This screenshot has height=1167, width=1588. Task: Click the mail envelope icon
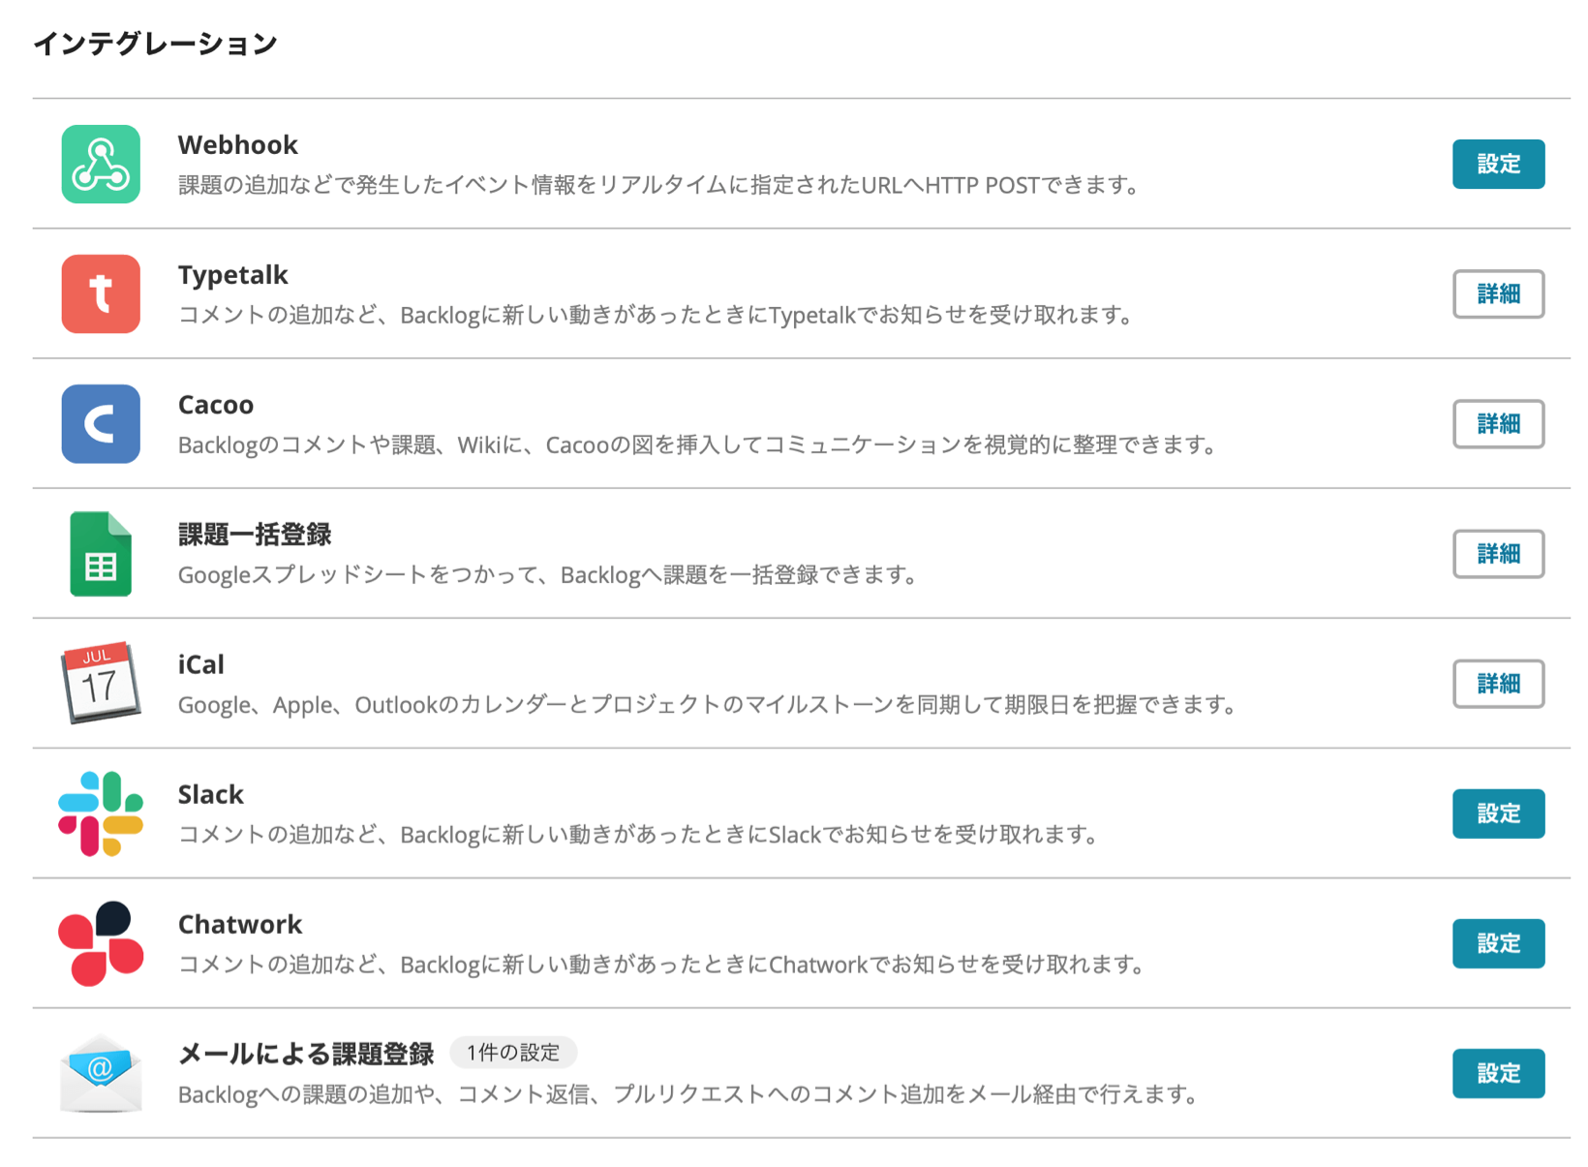click(x=101, y=1073)
